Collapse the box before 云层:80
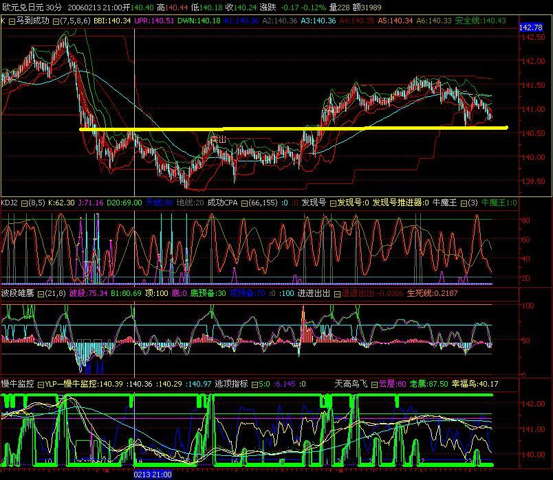 pos(374,385)
